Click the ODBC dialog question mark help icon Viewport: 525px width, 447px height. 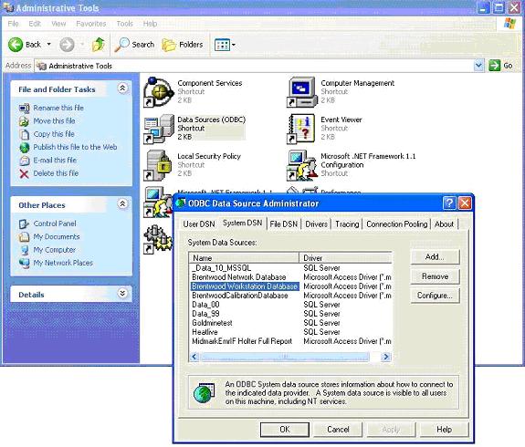[449, 203]
